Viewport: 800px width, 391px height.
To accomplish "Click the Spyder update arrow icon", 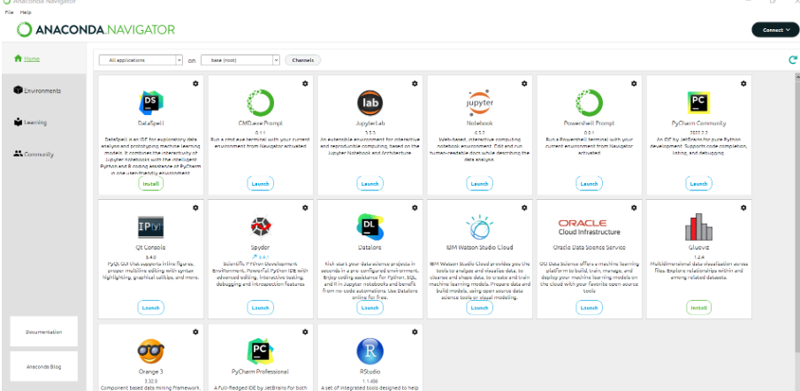I will pyautogui.click(x=254, y=257).
